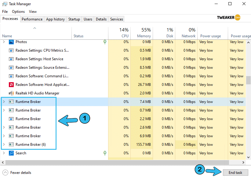The width and height of the screenshot is (251, 180).
Task: Click the Radeon Settings Source Extension icon
Action: click(x=11, y=68)
